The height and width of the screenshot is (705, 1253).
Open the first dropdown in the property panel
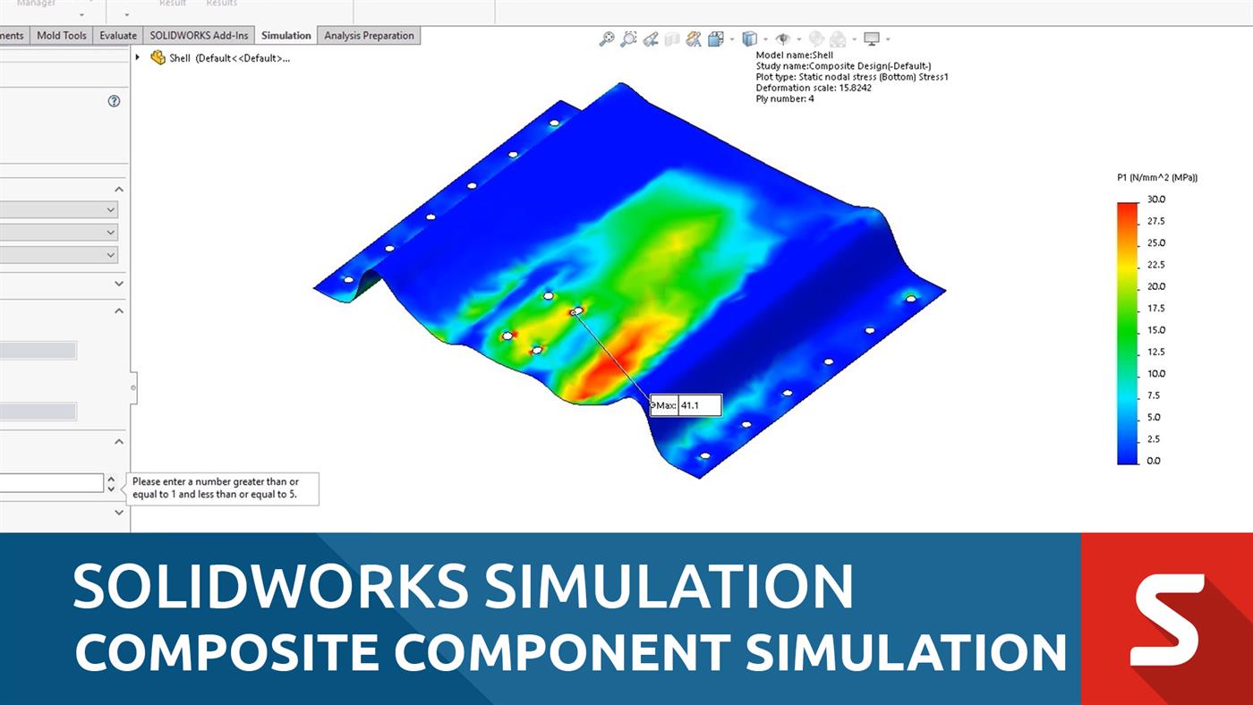tap(59, 209)
